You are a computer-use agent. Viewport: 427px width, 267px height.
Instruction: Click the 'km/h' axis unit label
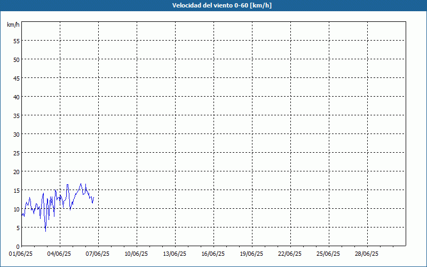tap(13, 25)
